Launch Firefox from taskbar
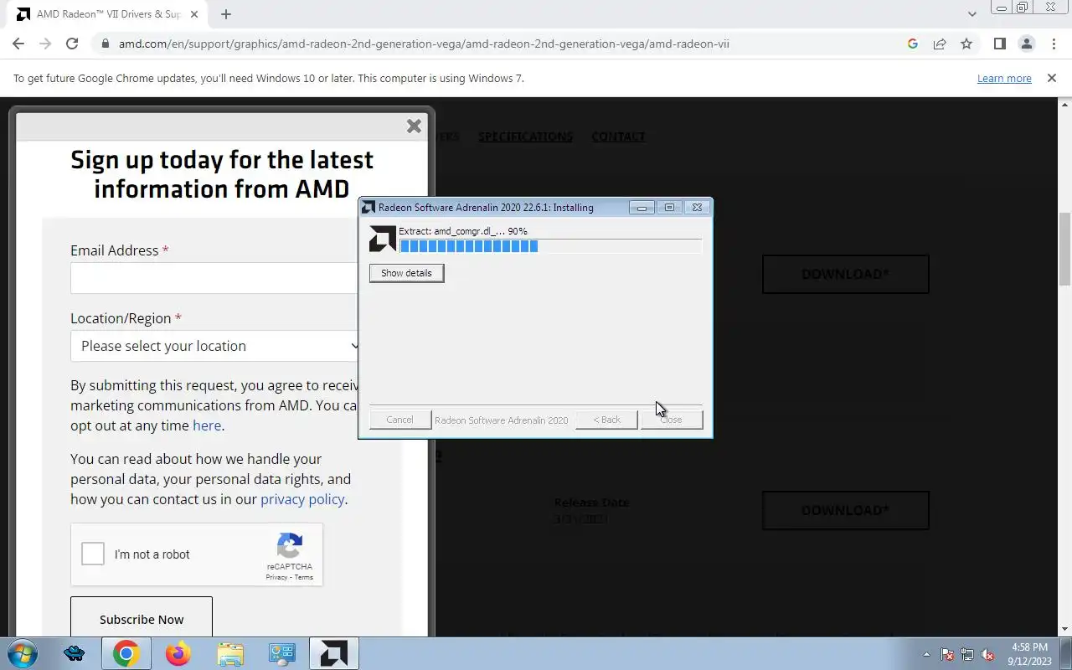Screen dimensions: 1072x670 click(x=178, y=653)
